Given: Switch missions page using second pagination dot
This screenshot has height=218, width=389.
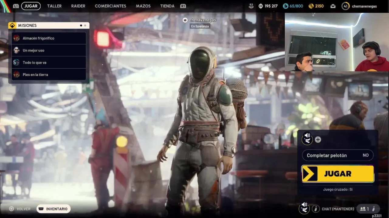Looking at the screenshot, I should click(x=85, y=25).
